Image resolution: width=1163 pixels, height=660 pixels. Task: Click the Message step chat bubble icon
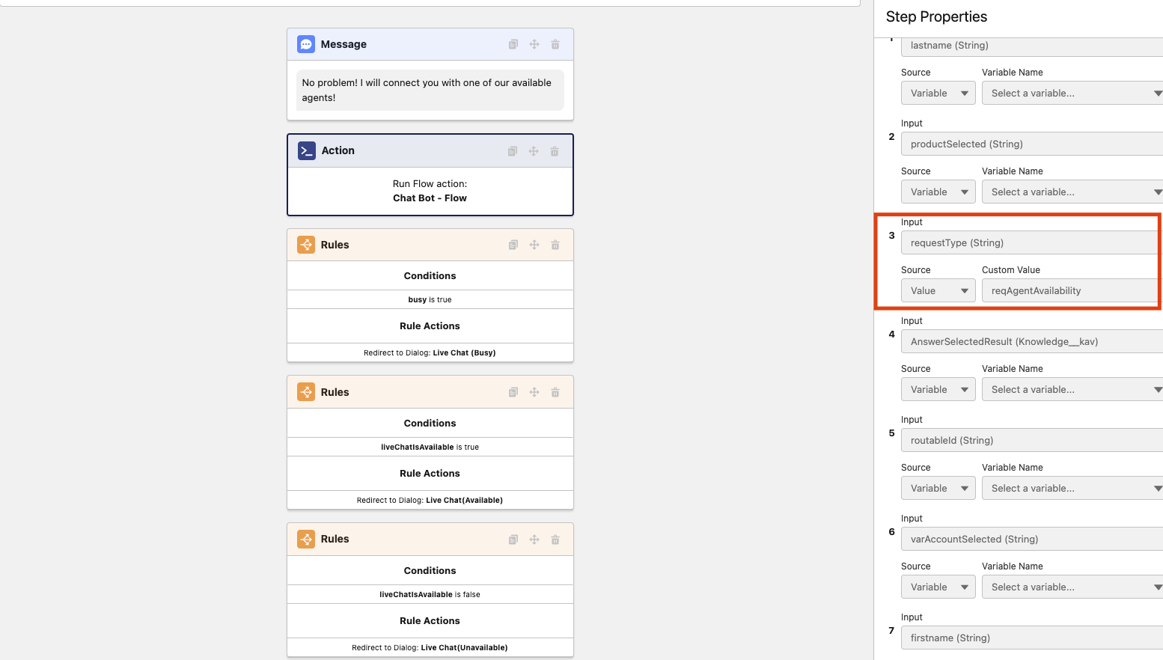click(306, 43)
